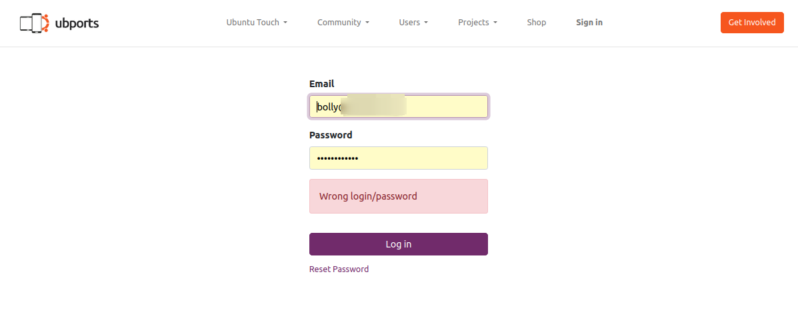798x322 pixels.
Task: Select Sign in from the navigation bar
Action: tap(589, 23)
